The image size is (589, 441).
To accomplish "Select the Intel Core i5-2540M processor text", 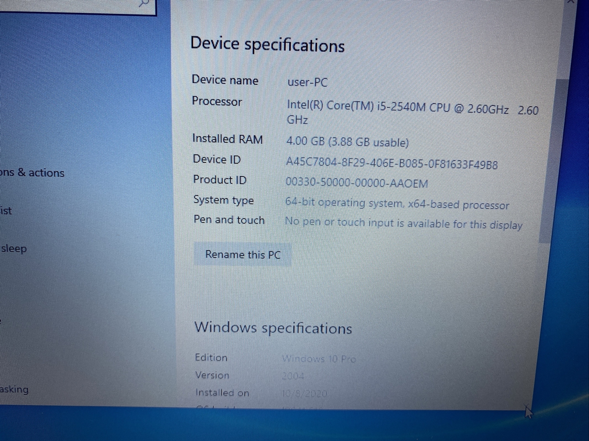I will click(413, 113).
